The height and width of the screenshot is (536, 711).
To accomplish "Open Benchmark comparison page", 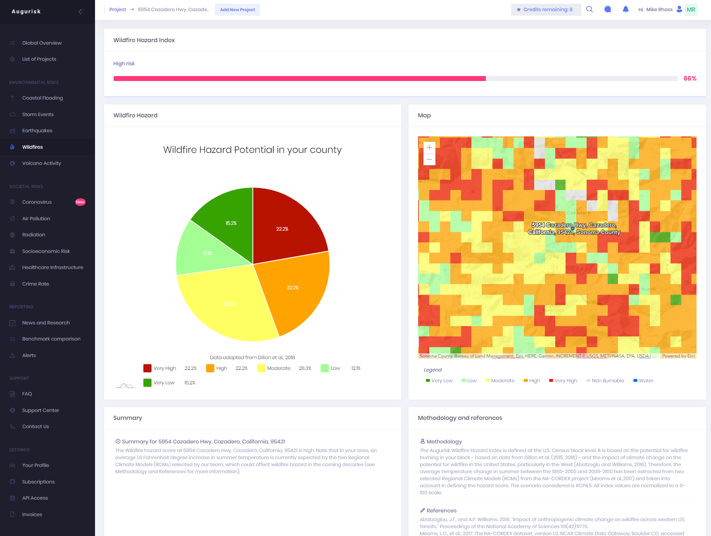I will (51, 339).
